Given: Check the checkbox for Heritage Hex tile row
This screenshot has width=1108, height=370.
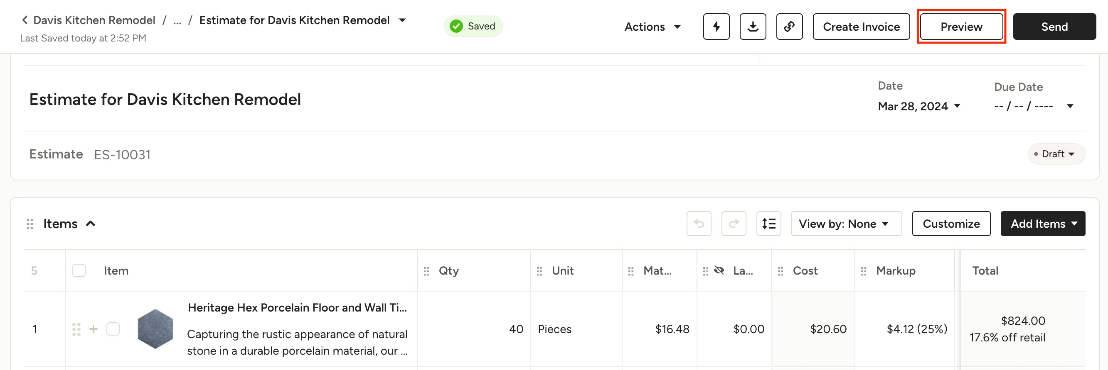Looking at the screenshot, I should 113,329.
